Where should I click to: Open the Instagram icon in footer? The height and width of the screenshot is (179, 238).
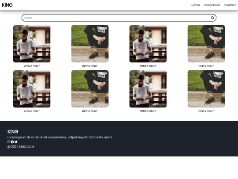(9, 142)
